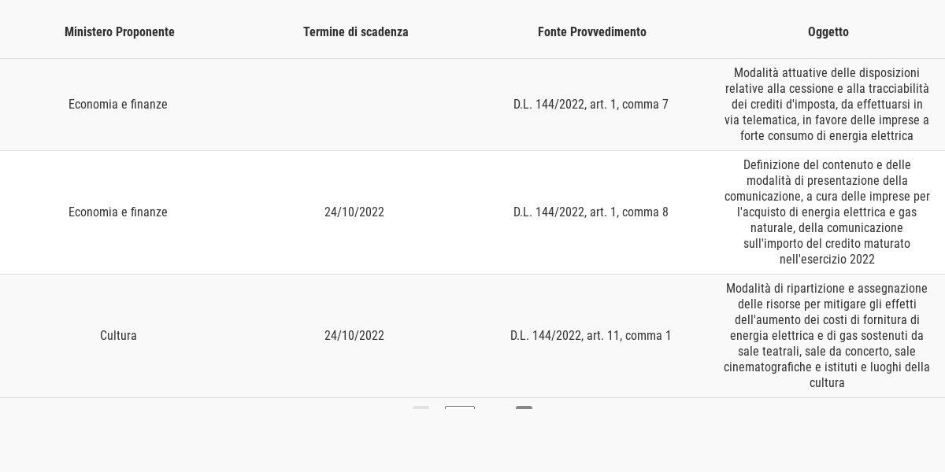Select Economia e finanze in the comma 7 row
Screen dimensions: 945x472
118,105
